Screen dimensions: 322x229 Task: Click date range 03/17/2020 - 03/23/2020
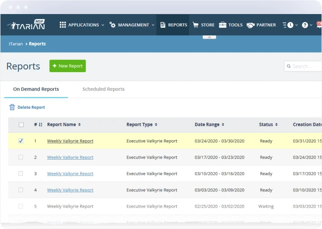[x=220, y=157]
